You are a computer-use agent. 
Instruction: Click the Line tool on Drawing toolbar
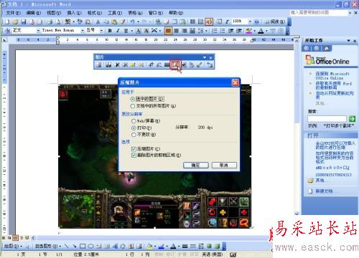pyautogui.click(x=67, y=246)
